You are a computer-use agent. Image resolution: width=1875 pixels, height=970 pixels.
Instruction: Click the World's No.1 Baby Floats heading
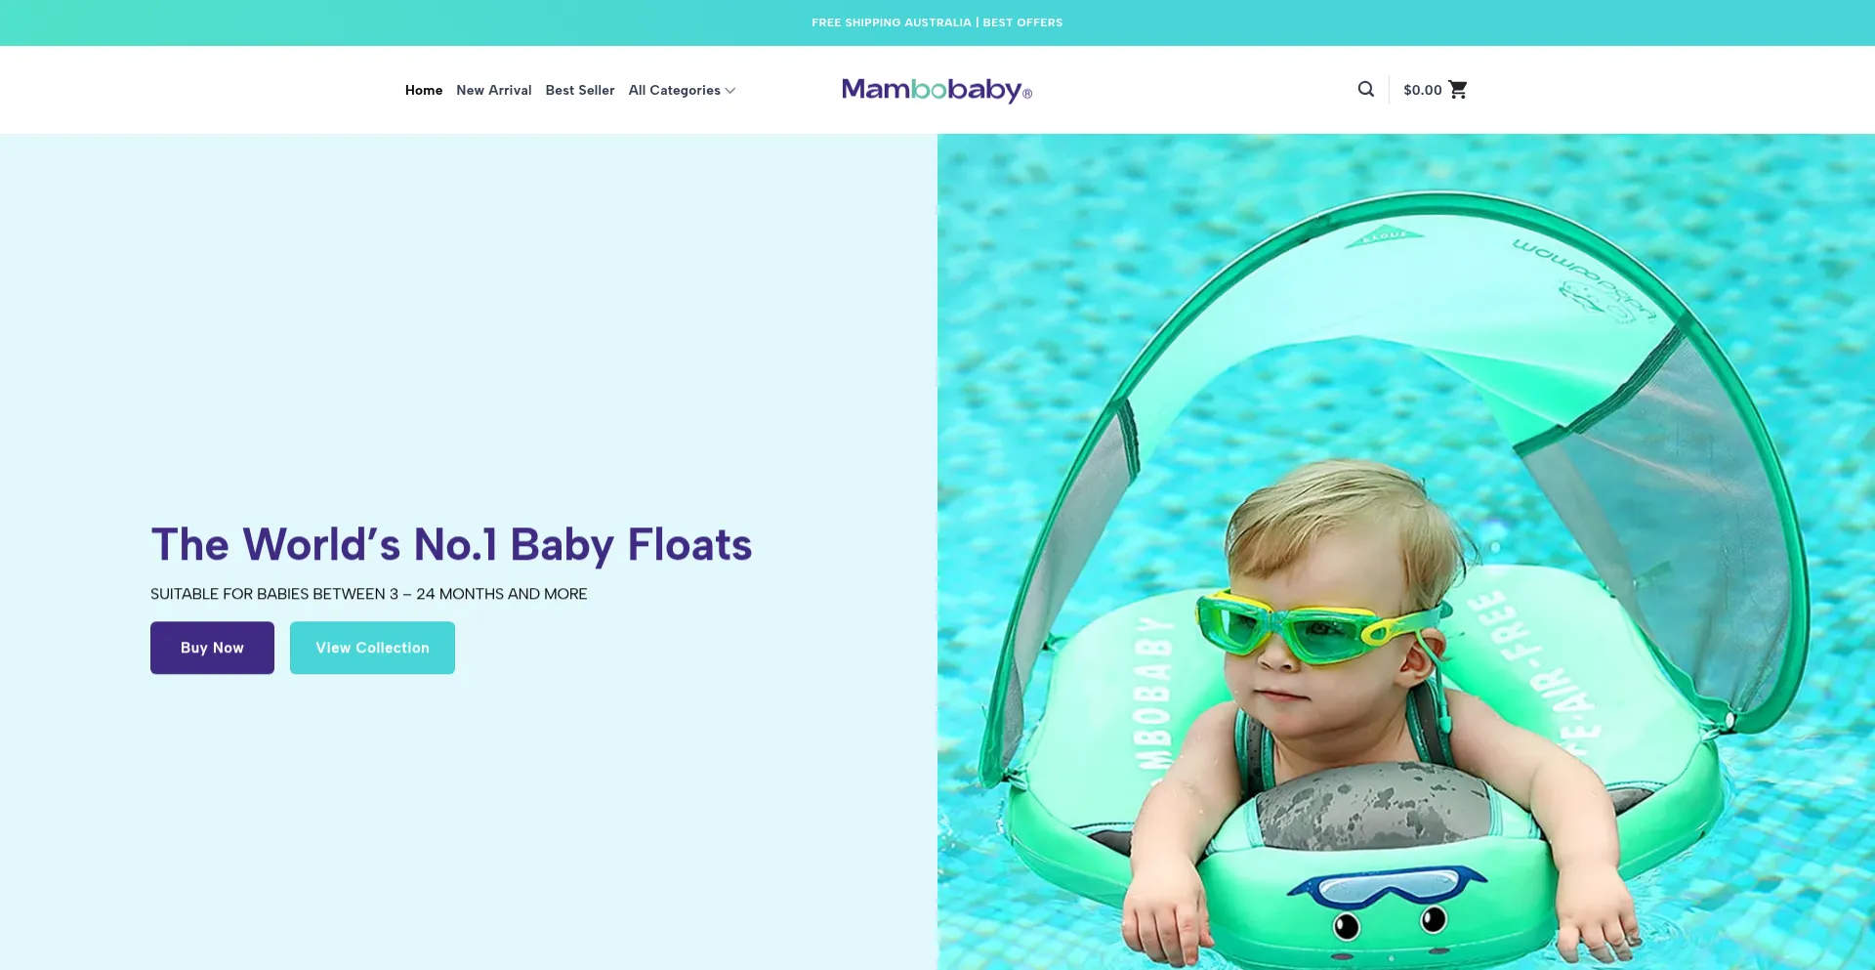click(x=451, y=545)
